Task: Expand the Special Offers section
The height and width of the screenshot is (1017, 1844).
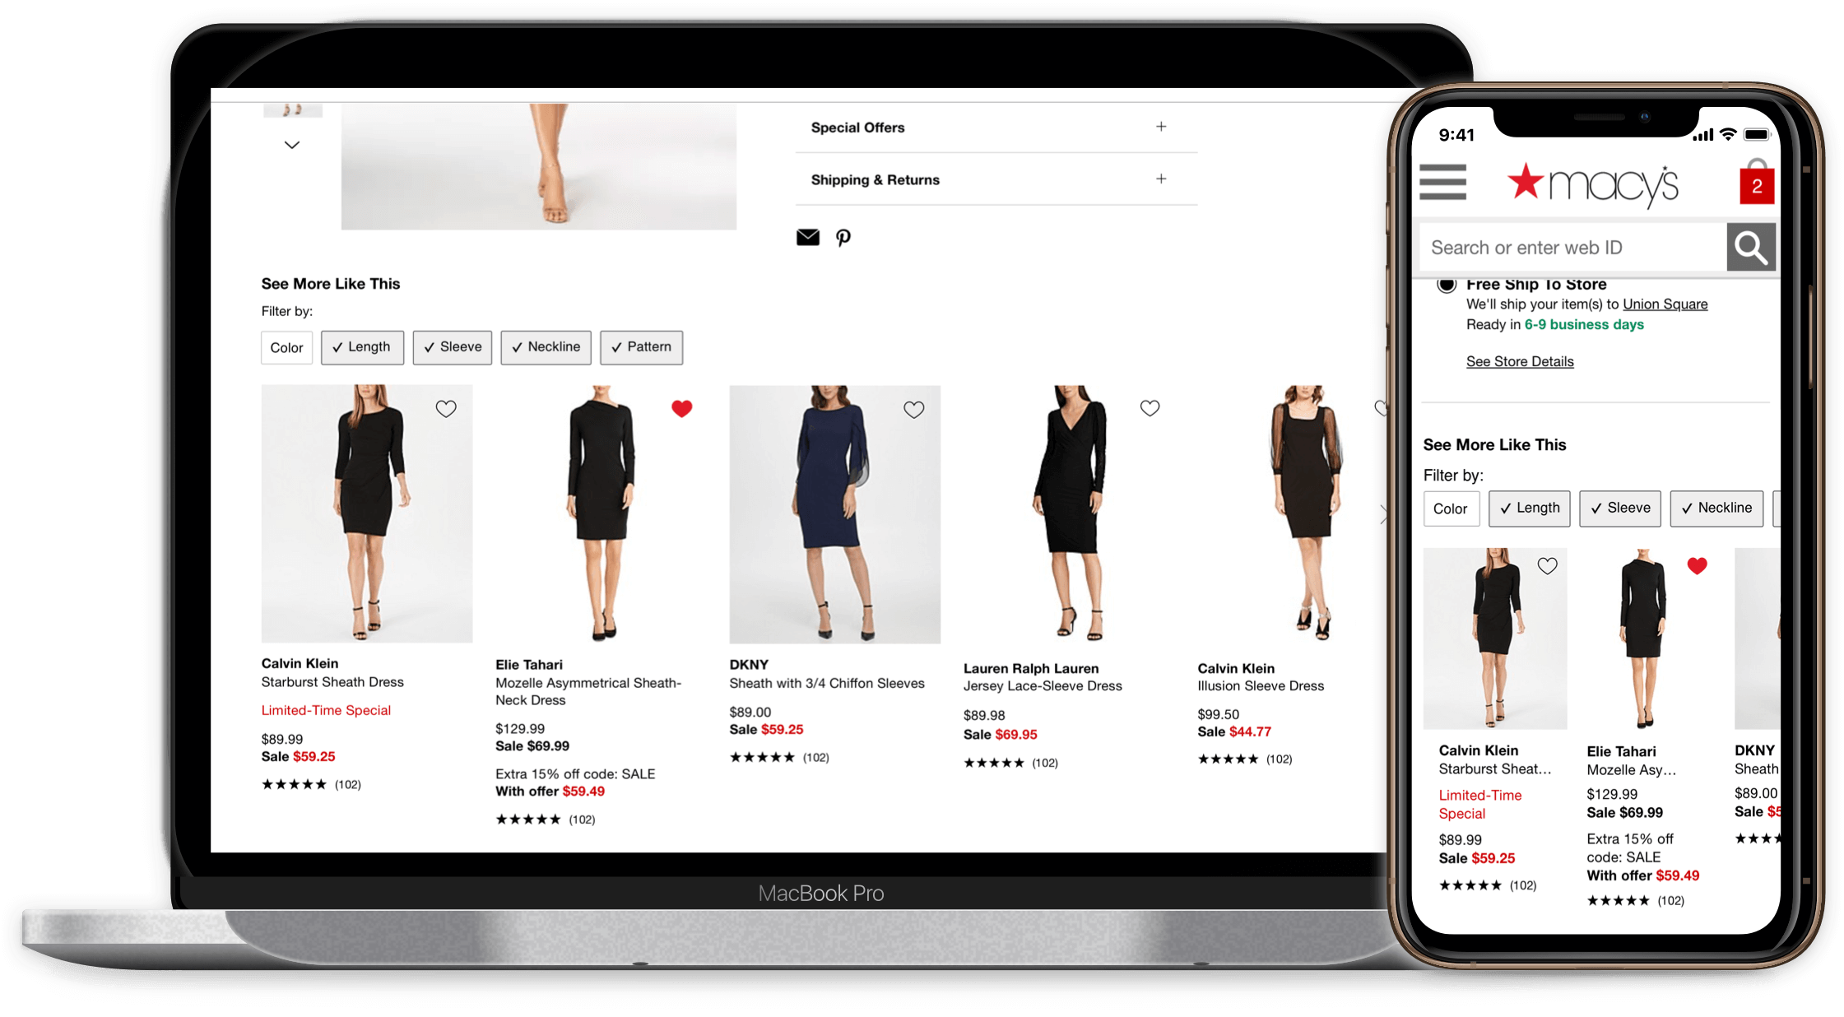Action: point(1158,127)
